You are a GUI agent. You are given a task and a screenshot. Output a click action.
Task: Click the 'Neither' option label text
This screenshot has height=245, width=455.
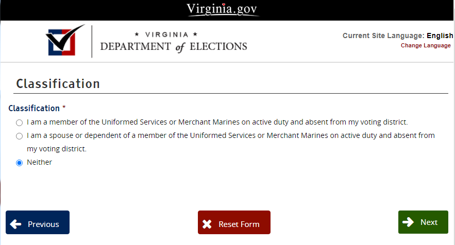(40, 162)
